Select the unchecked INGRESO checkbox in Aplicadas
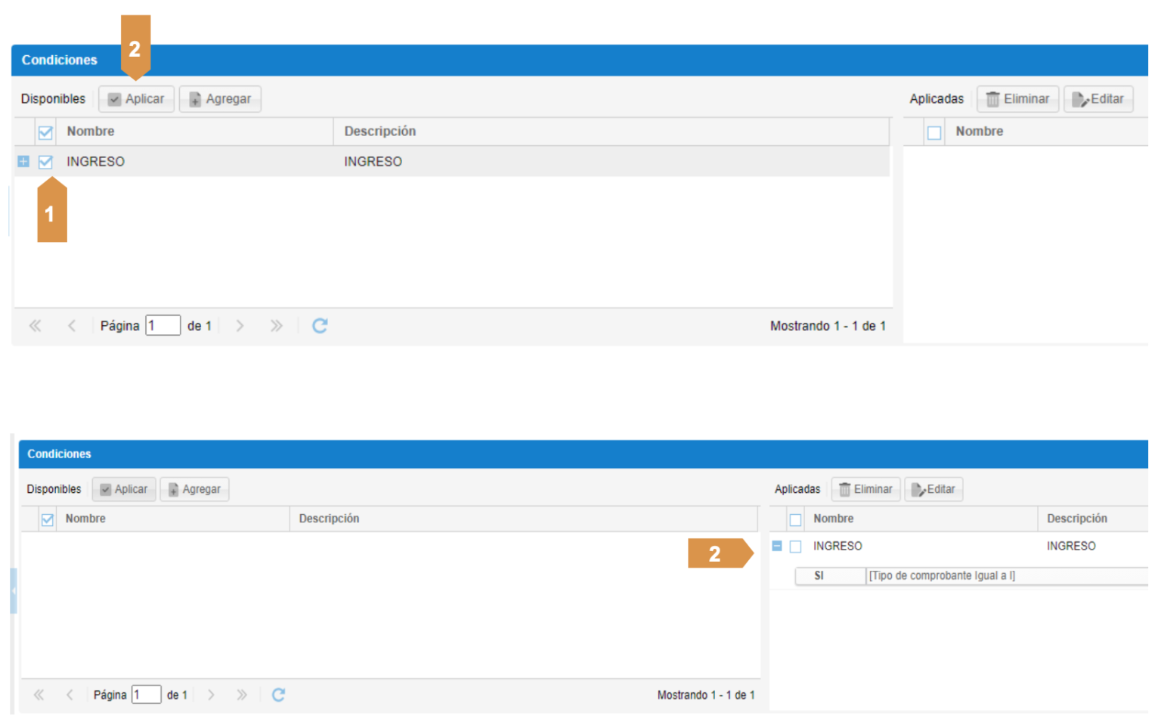 (x=795, y=547)
